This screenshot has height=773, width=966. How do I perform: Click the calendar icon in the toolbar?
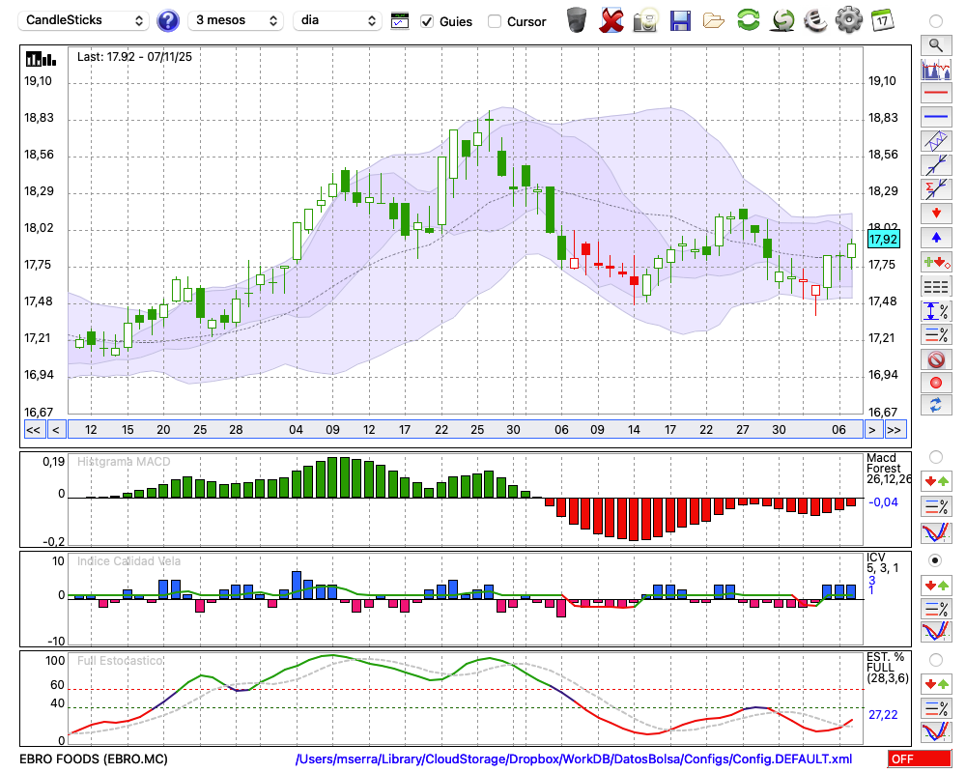coord(881,20)
